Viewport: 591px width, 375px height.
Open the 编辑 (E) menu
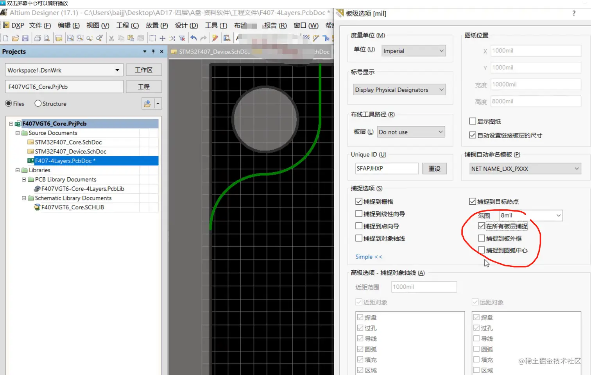tap(68, 25)
